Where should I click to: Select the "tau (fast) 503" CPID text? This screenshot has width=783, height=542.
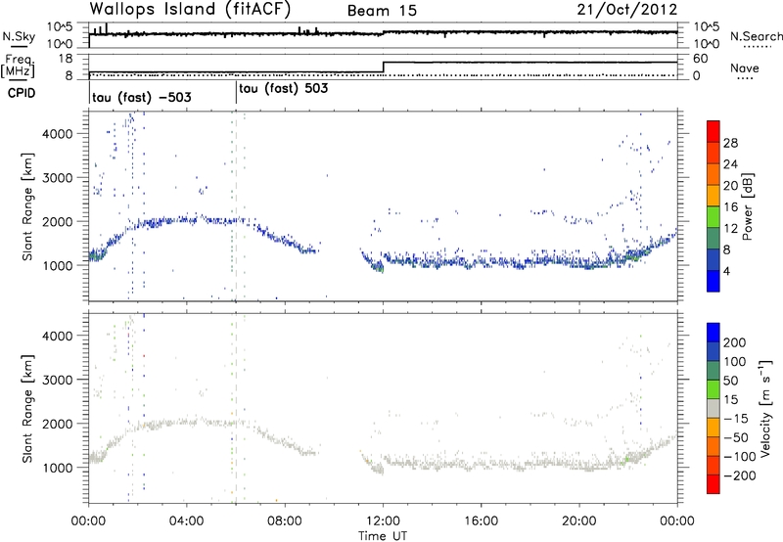284,89
